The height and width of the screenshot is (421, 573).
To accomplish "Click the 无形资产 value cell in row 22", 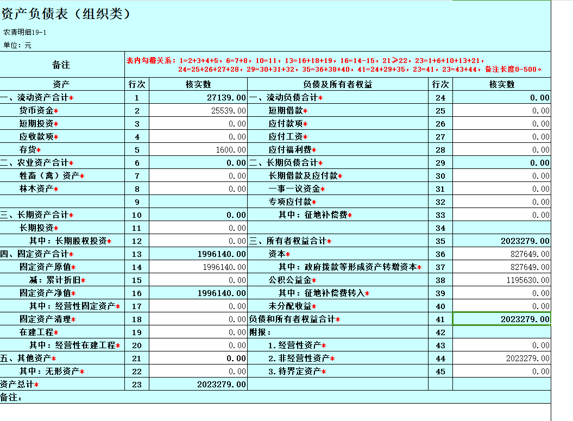I will click(x=198, y=372).
